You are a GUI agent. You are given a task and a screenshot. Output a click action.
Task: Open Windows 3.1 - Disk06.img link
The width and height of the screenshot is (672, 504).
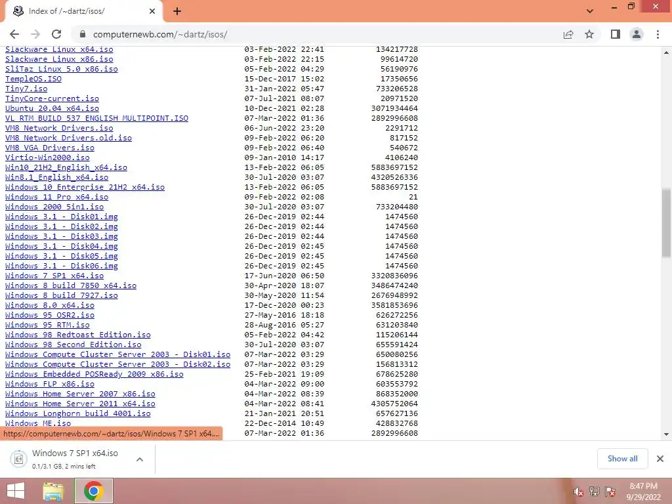click(61, 266)
